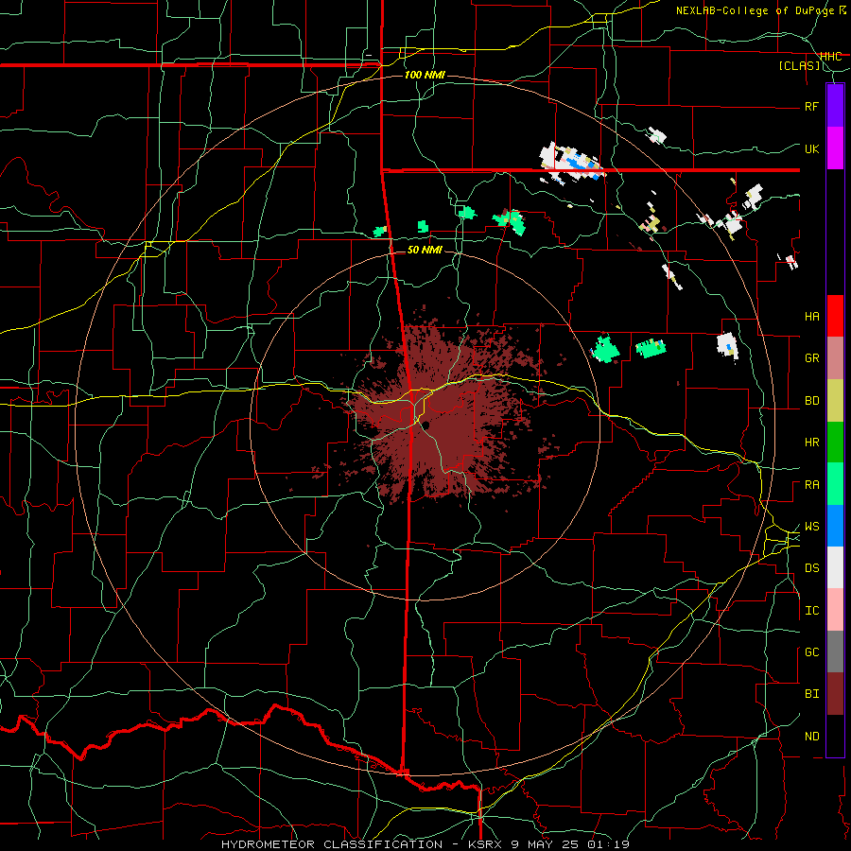Click the HYDROMETEOR CLASSIFICATION title text
The width and height of the screenshot is (851, 851).
tap(332, 844)
